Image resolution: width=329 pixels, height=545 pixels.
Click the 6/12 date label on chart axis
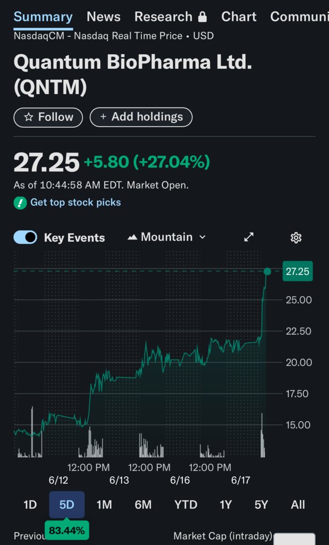(x=58, y=481)
